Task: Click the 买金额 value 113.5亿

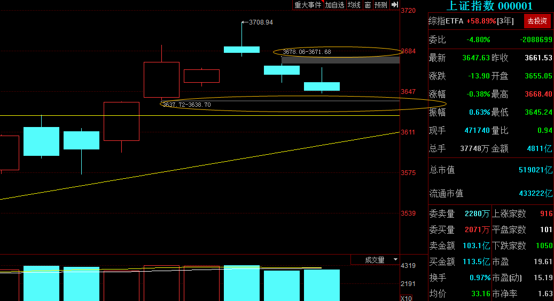Action: 476,262
